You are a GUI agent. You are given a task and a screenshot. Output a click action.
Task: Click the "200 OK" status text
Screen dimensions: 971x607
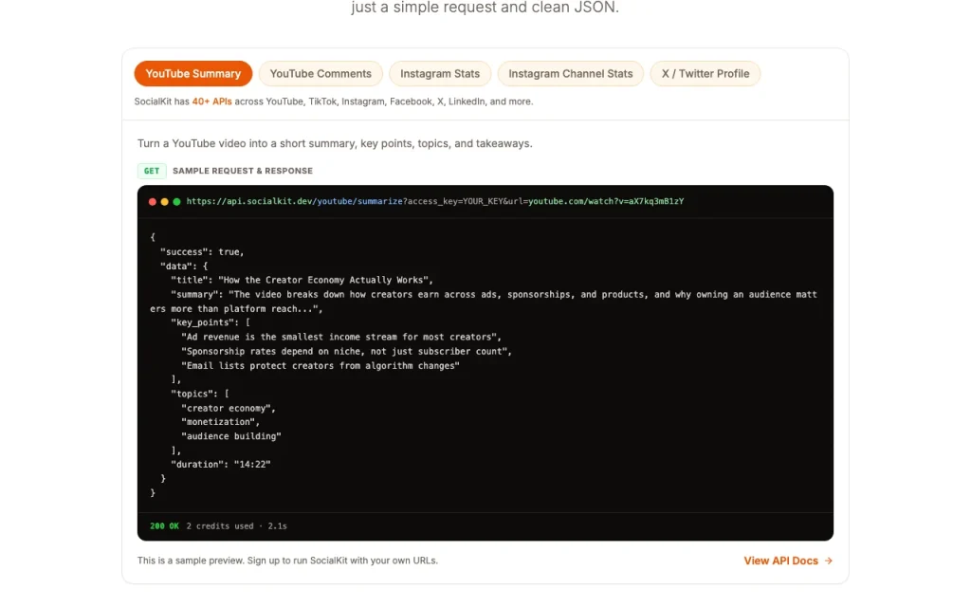pos(164,525)
